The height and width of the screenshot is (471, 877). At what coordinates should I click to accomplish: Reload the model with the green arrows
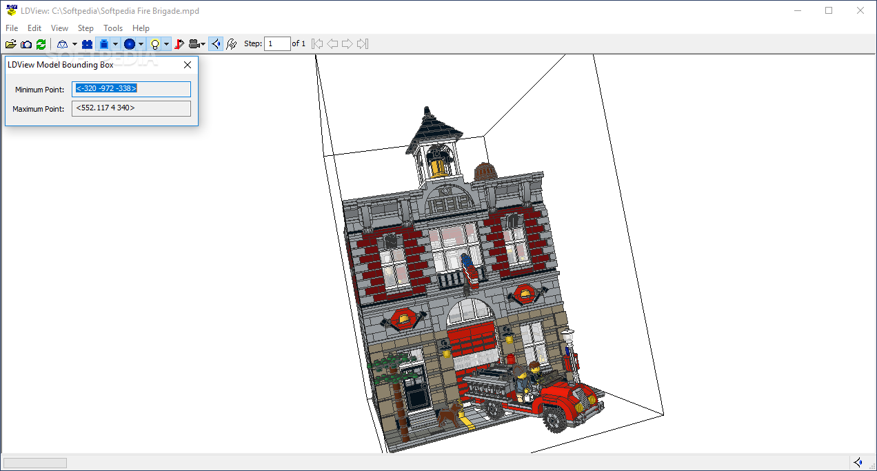click(41, 44)
